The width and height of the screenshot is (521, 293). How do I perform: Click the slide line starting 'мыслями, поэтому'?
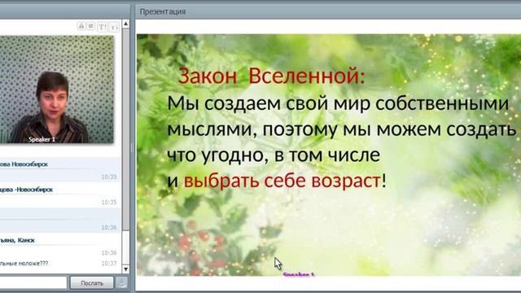(x=341, y=129)
